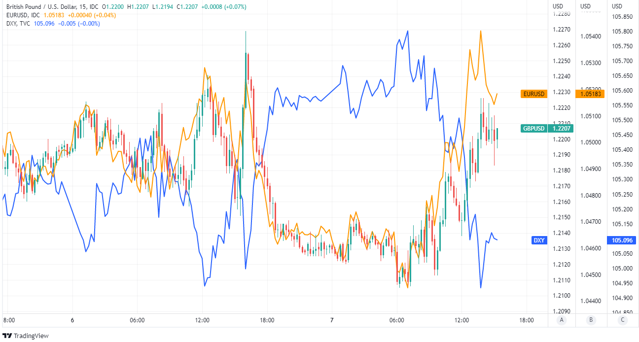639x342 pixels.
Task: Select the price scale C button
Action: (x=621, y=320)
